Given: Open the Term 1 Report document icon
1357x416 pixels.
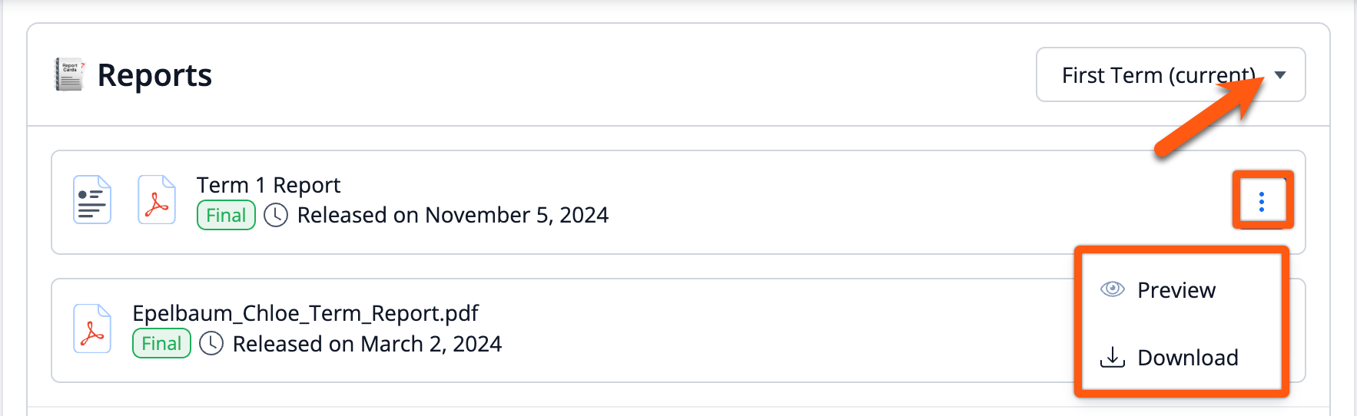Looking at the screenshot, I should (92, 200).
